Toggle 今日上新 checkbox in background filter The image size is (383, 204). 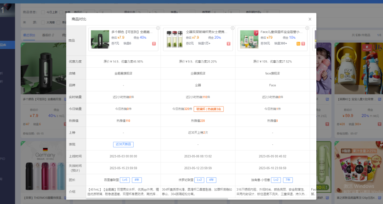click(43, 12)
